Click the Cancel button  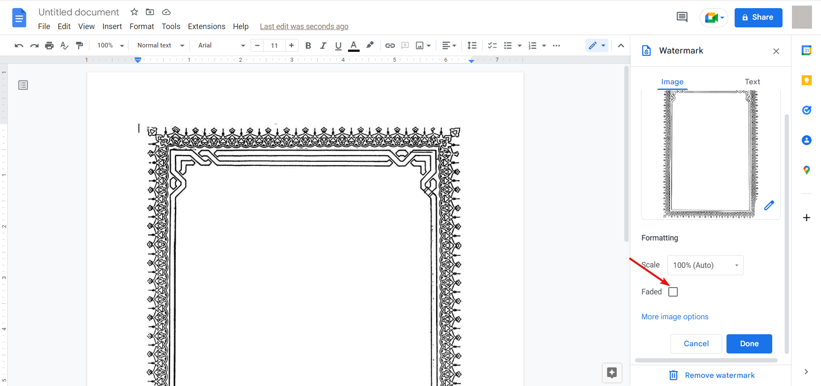pyautogui.click(x=696, y=344)
